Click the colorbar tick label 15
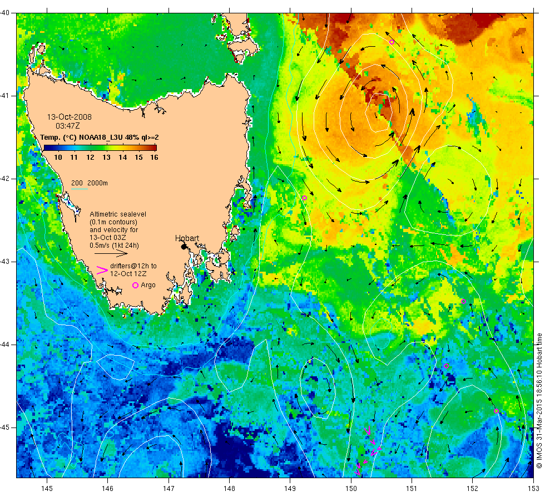Image resolution: width=545 pixels, height=501 pixels. (138, 158)
